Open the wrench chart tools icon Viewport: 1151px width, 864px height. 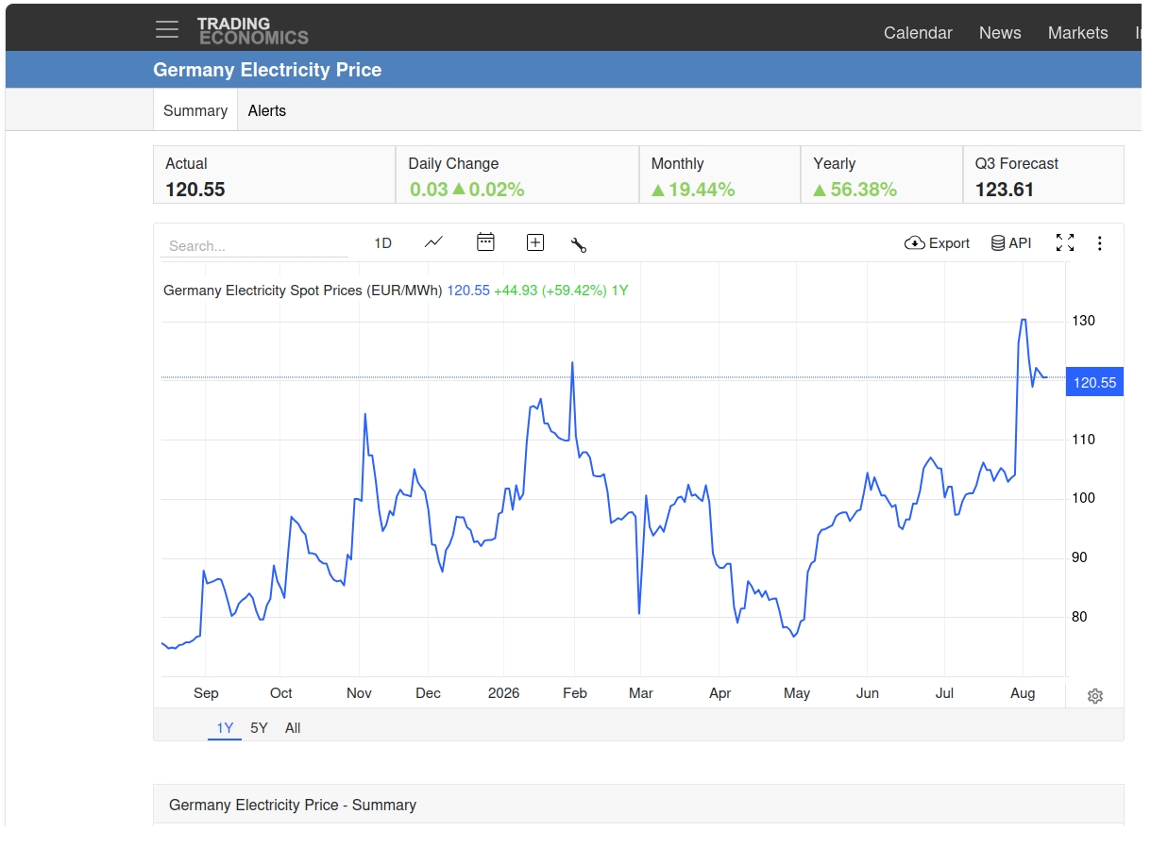tap(579, 244)
